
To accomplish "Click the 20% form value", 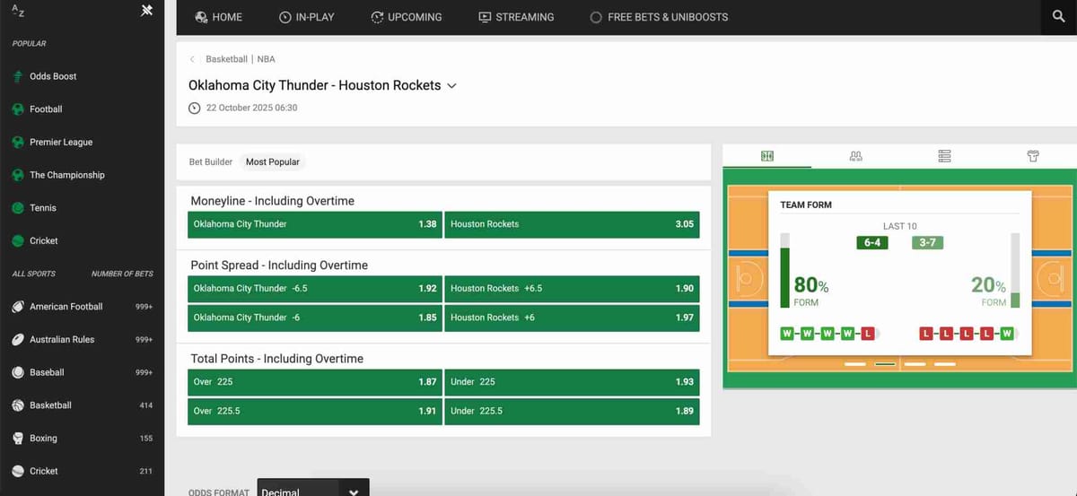I will tap(988, 285).
